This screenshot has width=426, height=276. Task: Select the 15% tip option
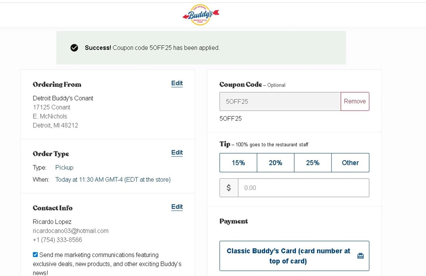pos(238,163)
